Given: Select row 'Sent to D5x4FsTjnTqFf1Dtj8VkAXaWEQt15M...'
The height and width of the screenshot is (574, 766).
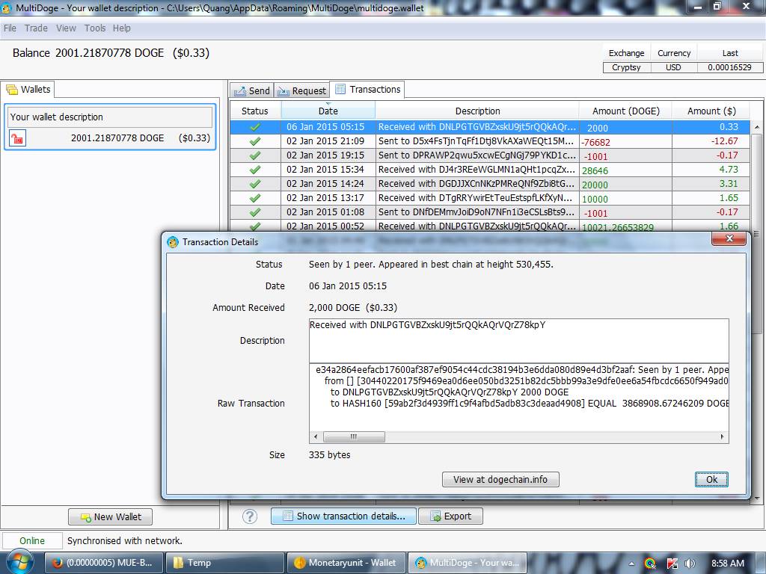Looking at the screenshot, I should (x=490, y=141).
